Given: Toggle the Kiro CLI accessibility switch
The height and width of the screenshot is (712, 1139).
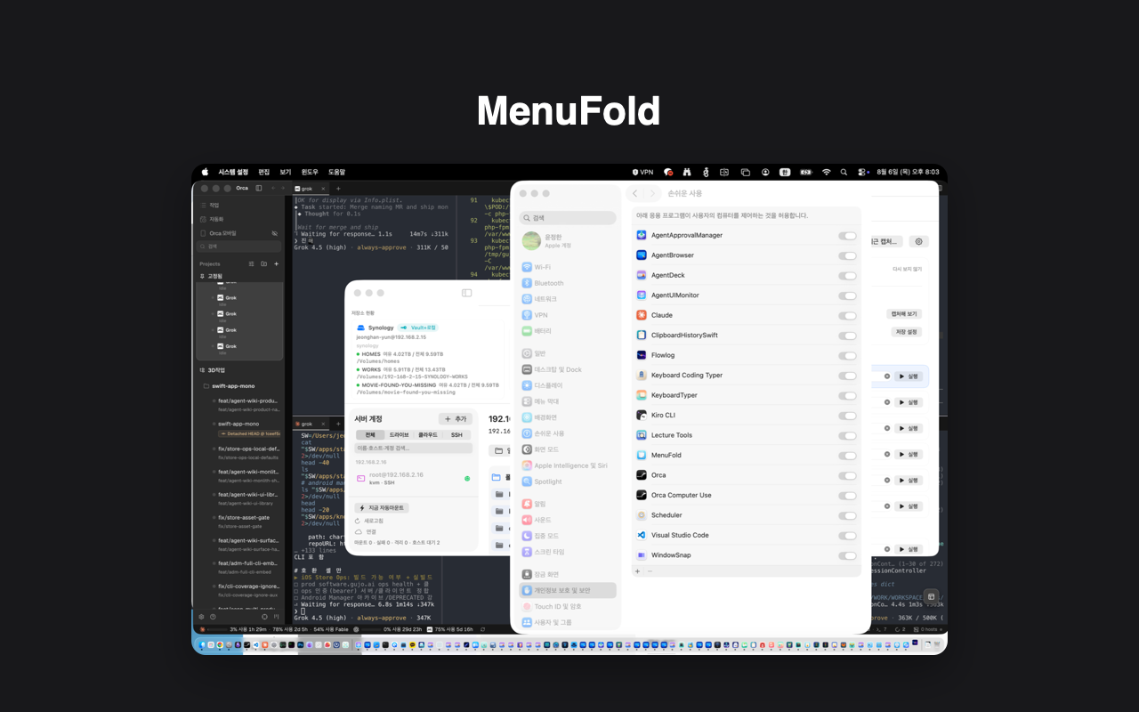Looking at the screenshot, I should 847,416.
